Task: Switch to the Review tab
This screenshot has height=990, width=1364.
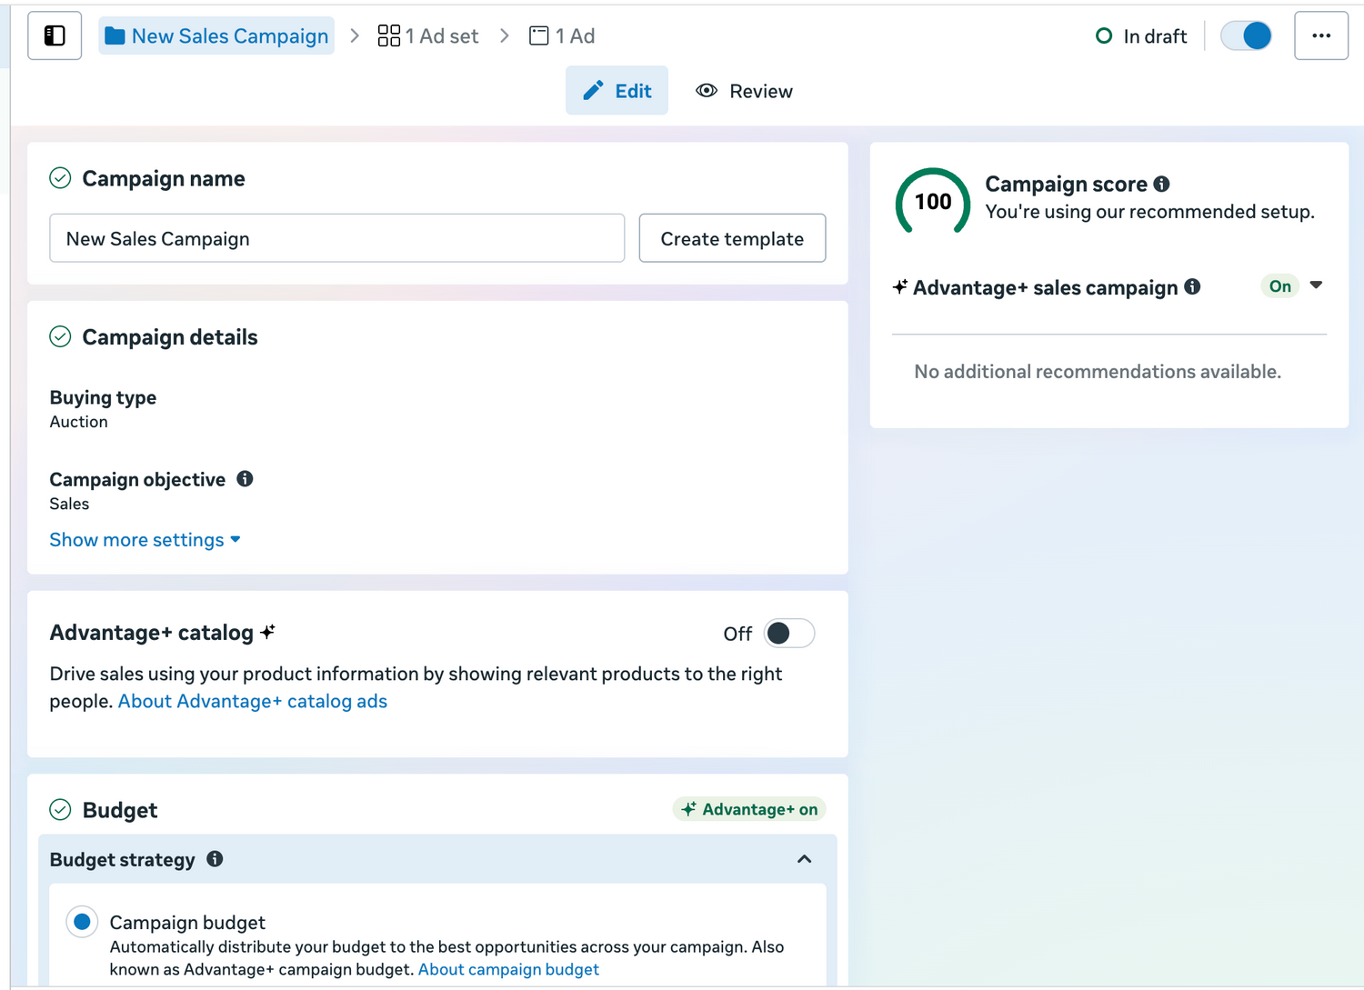Action: (745, 91)
